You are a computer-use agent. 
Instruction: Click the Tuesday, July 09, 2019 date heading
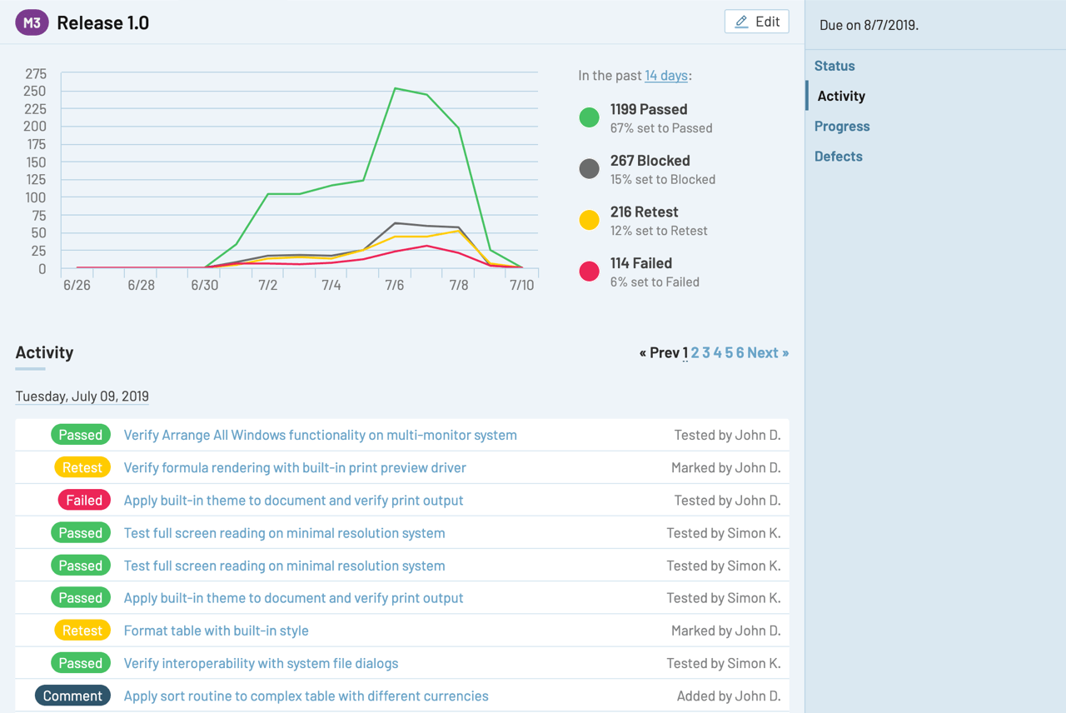pyautogui.click(x=82, y=396)
